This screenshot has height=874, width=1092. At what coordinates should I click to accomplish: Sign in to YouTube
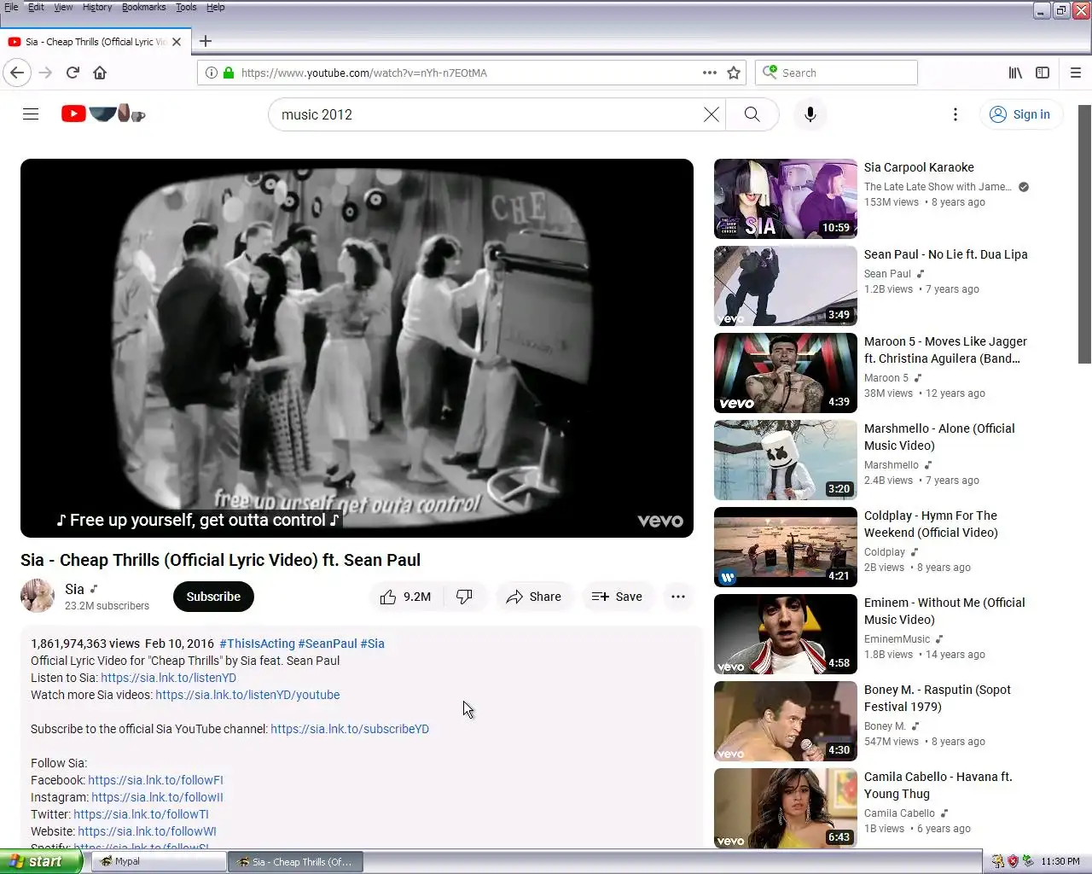1020,114
